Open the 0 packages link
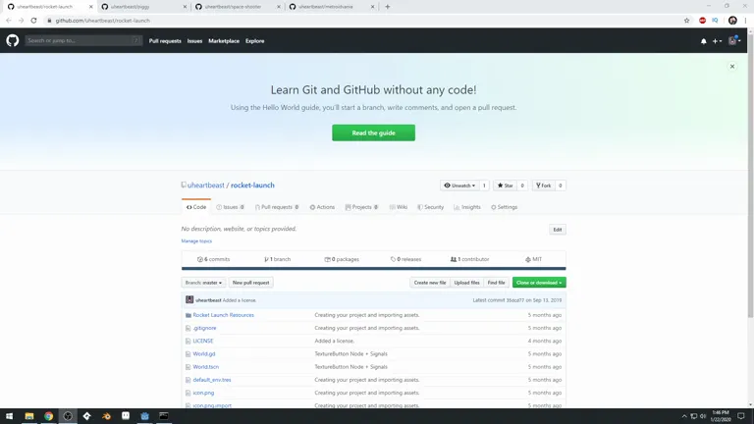Screen dimensions: 754x424 pyautogui.click(x=342, y=259)
